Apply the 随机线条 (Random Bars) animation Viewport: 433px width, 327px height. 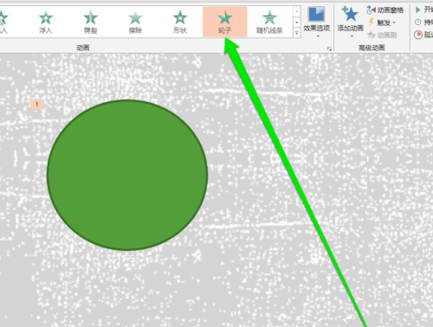tap(269, 22)
